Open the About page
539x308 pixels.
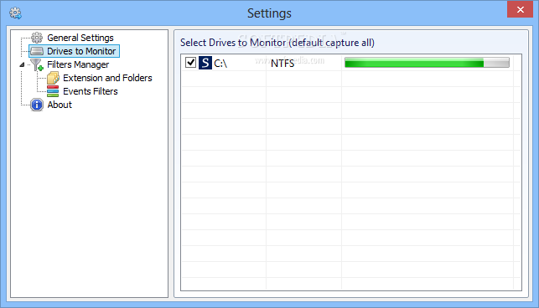click(x=60, y=105)
